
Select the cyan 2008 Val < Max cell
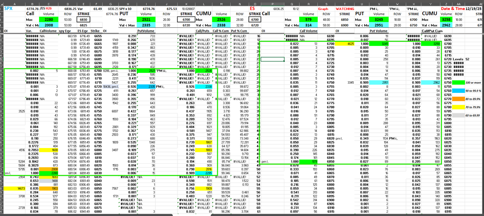[x=48, y=25]
